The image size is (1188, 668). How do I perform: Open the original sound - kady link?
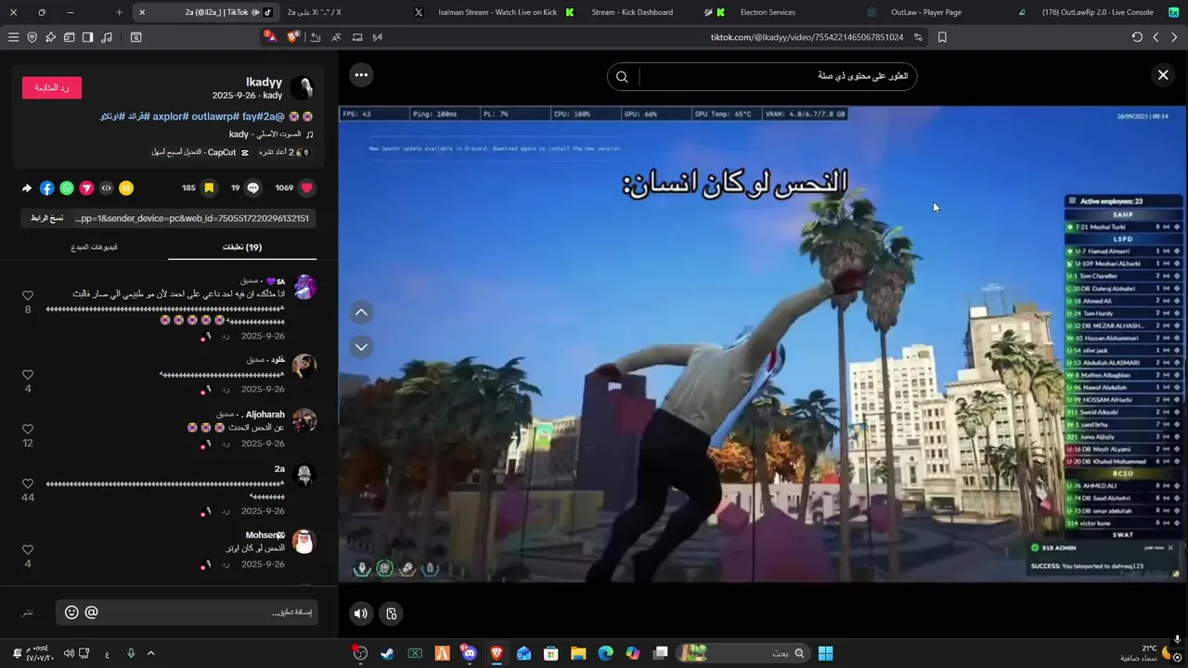click(271, 135)
